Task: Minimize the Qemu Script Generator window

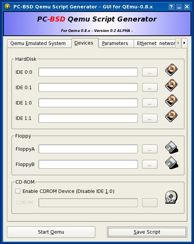Action: click(x=179, y=7)
